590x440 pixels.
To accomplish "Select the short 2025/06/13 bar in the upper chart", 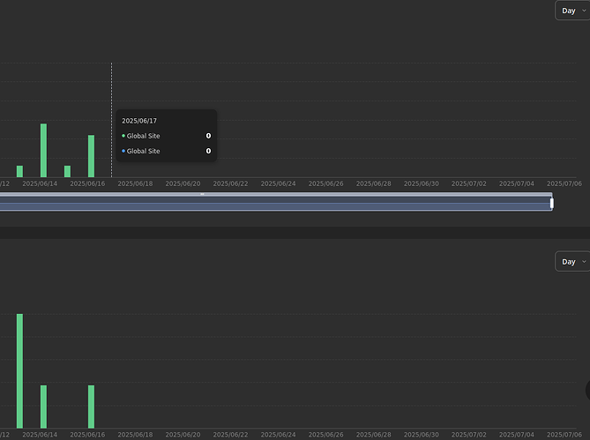I will click(x=19, y=171).
